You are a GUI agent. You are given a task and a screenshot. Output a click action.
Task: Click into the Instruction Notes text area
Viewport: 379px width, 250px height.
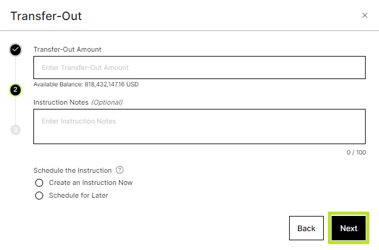tap(199, 127)
